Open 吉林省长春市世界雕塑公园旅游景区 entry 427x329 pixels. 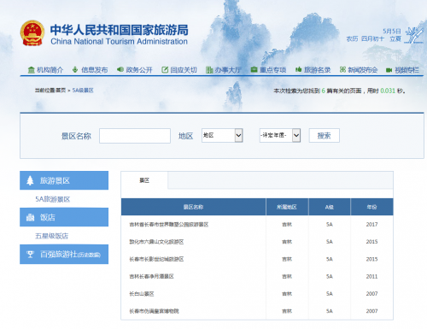point(169,225)
